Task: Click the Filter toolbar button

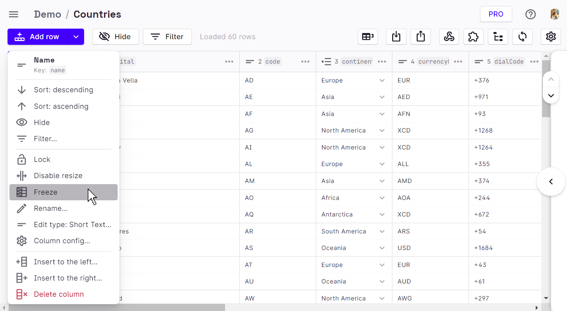Action: point(167,37)
